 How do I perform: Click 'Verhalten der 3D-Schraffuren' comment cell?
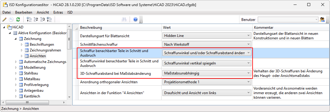291,74
